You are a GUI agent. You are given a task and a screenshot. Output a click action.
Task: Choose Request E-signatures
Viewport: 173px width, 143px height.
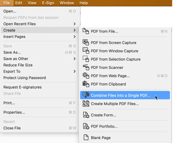40,87
